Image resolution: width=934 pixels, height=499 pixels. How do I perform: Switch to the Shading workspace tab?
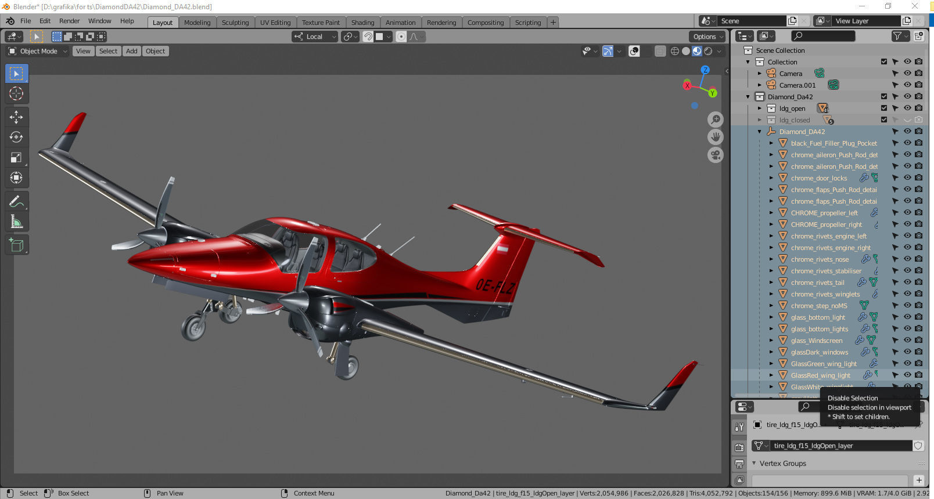coord(362,23)
